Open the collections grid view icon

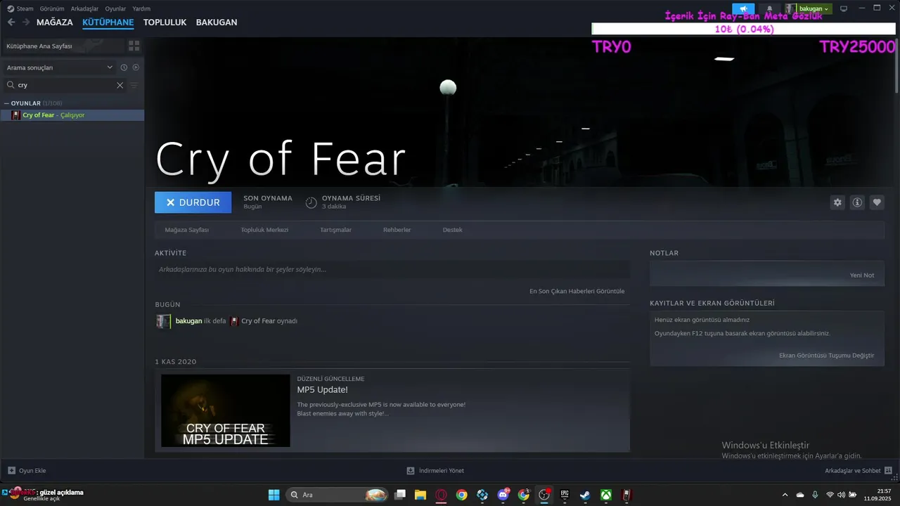pos(134,46)
